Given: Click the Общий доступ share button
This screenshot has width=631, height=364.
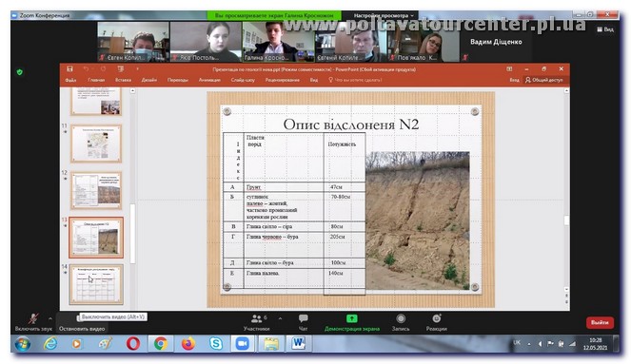Looking at the screenshot, I should [544, 80].
